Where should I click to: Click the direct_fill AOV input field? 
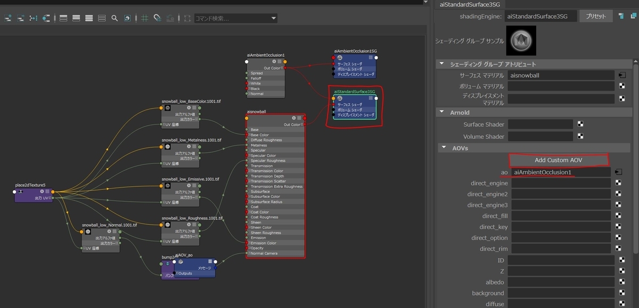(x=561, y=216)
